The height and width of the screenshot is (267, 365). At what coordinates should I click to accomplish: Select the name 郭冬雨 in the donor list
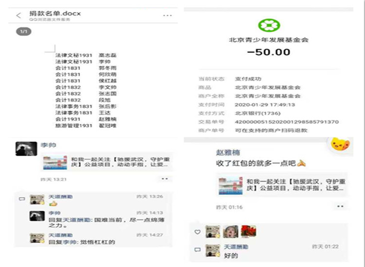[108, 68]
